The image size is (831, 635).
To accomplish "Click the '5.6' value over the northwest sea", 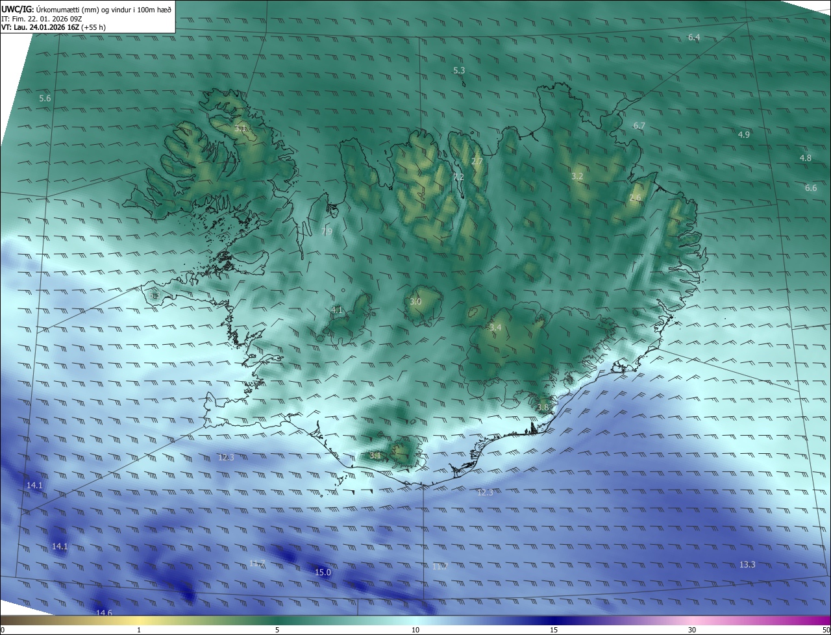I will [x=45, y=98].
